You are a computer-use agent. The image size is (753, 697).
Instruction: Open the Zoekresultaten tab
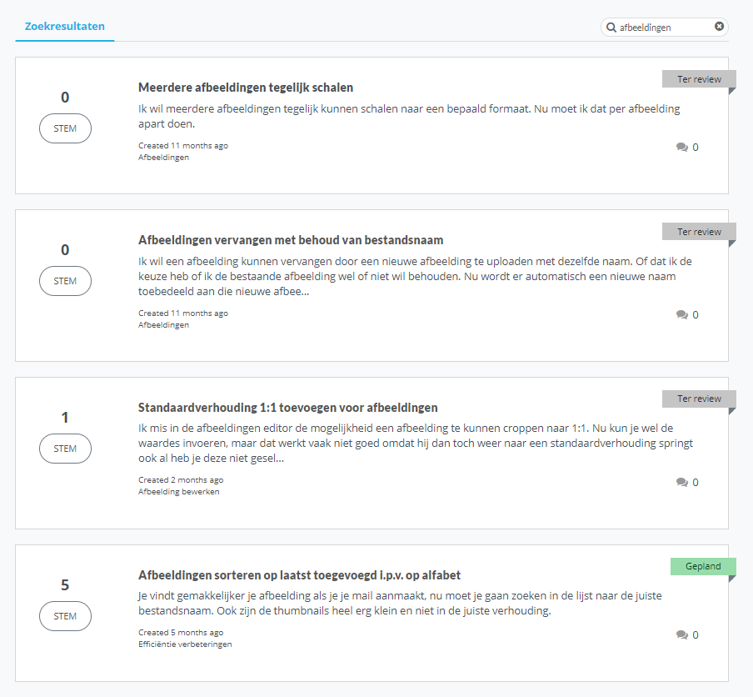pos(65,27)
